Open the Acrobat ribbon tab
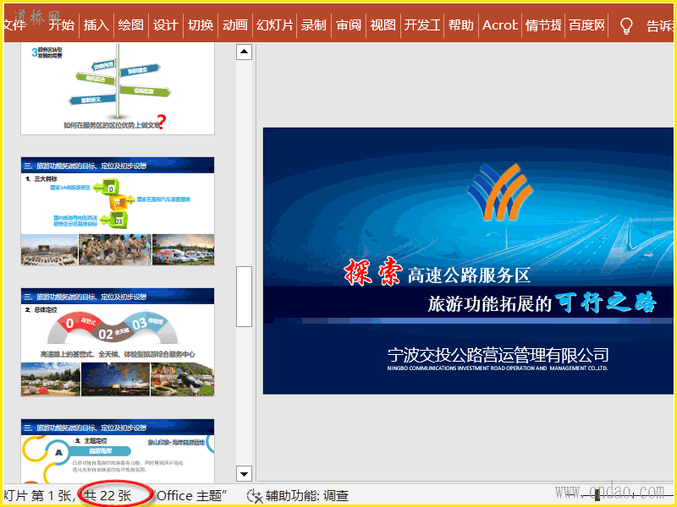The image size is (677, 507). 500,25
